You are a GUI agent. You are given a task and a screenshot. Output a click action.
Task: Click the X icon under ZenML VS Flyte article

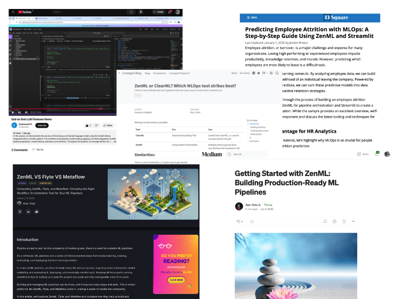[20, 212]
